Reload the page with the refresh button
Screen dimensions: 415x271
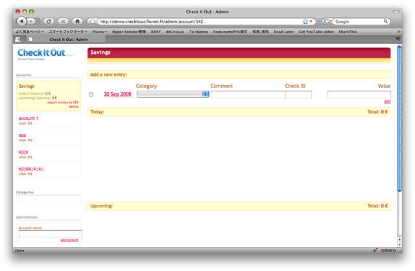click(x=49, y=21)
